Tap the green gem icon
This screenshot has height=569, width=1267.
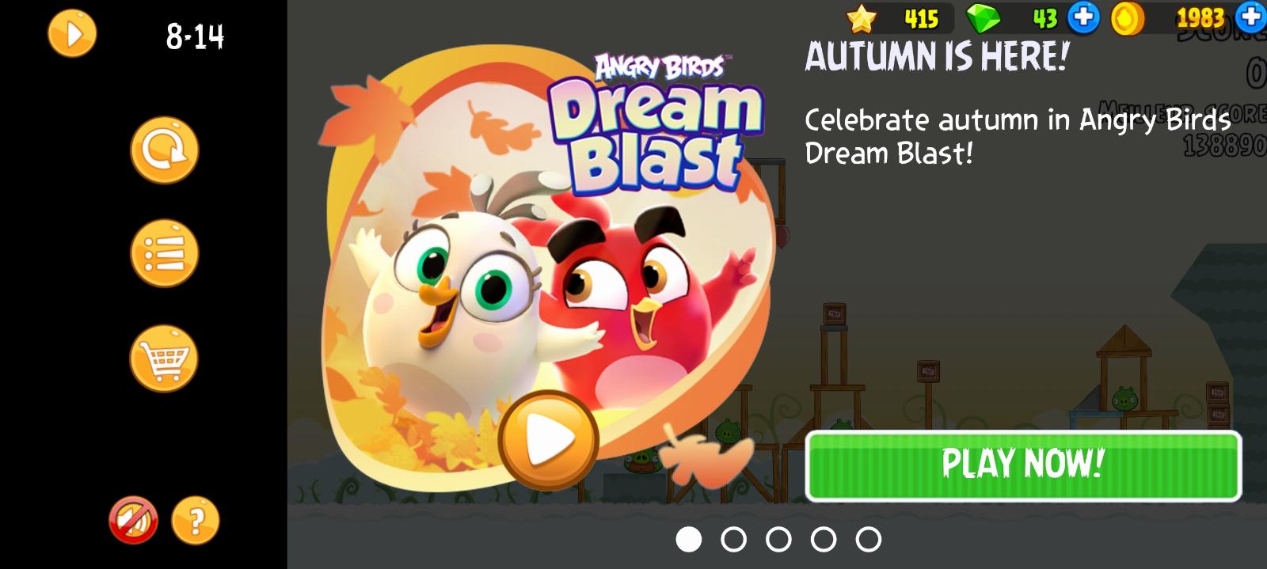coord(984,18)
